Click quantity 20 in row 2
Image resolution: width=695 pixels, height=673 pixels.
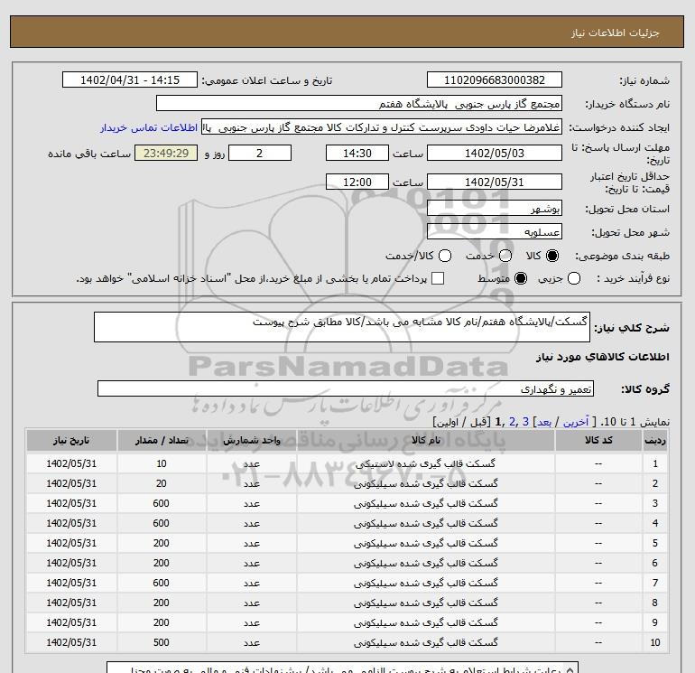(162, 483)
